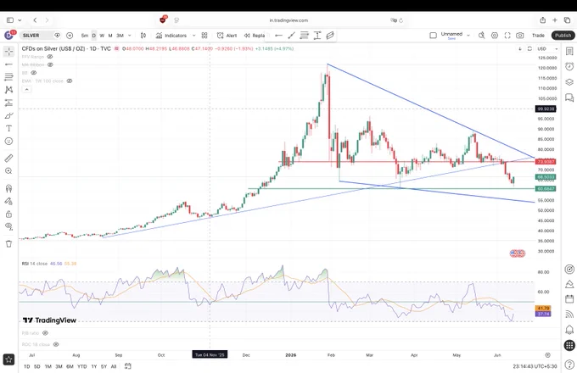
Task: Open the Fibonacci and Gann tools in left sidebar
Action: [x=8, y=77]
